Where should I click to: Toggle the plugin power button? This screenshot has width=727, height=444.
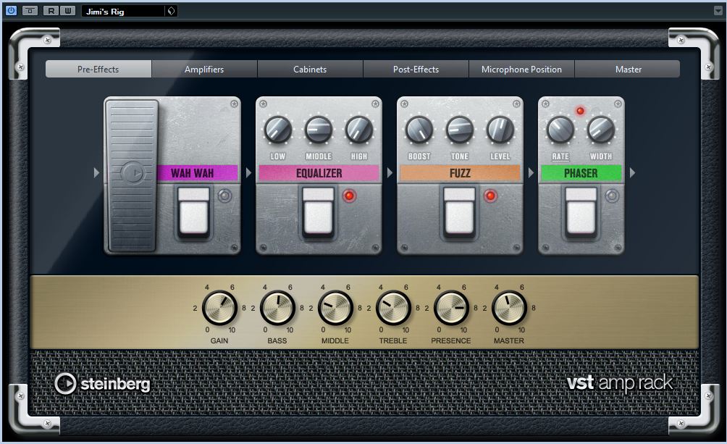[x=11, y=10]
